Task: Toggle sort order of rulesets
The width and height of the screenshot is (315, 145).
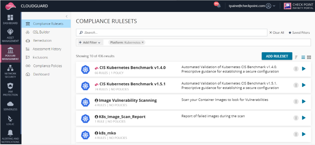Action: click(x=296, y=57)
